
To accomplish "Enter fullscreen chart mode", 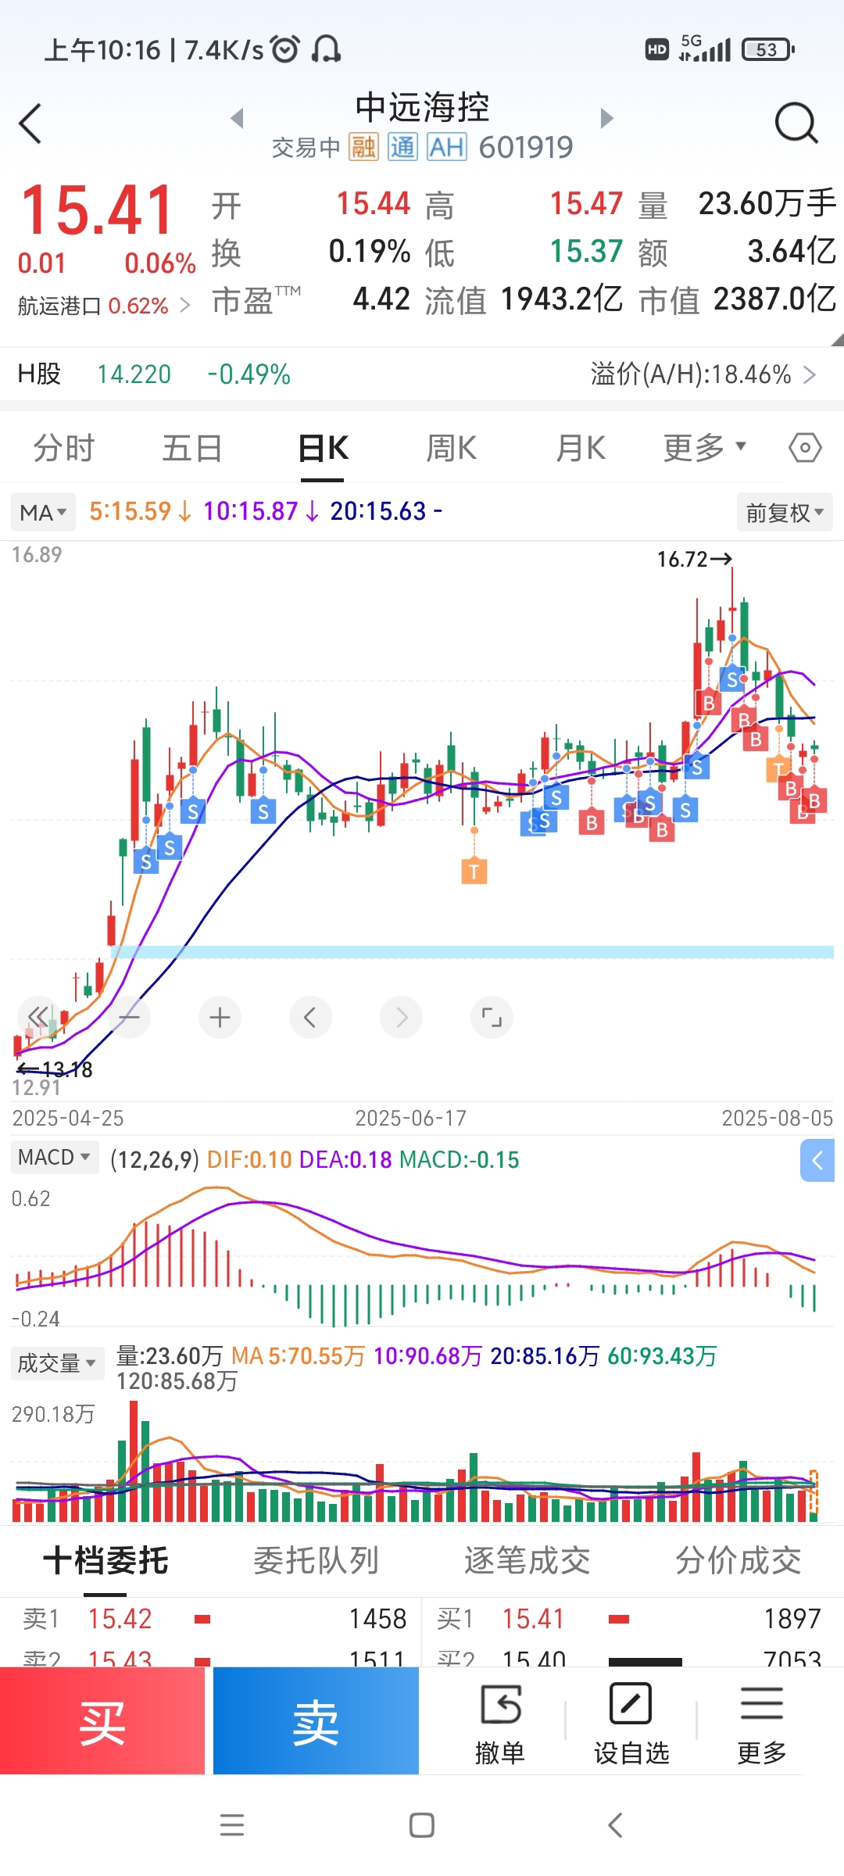I will (492, 1017).
